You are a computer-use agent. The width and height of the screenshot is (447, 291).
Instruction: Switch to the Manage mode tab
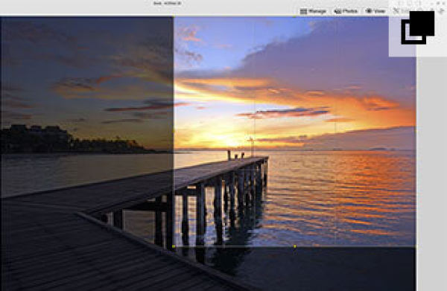click(313, 11)
